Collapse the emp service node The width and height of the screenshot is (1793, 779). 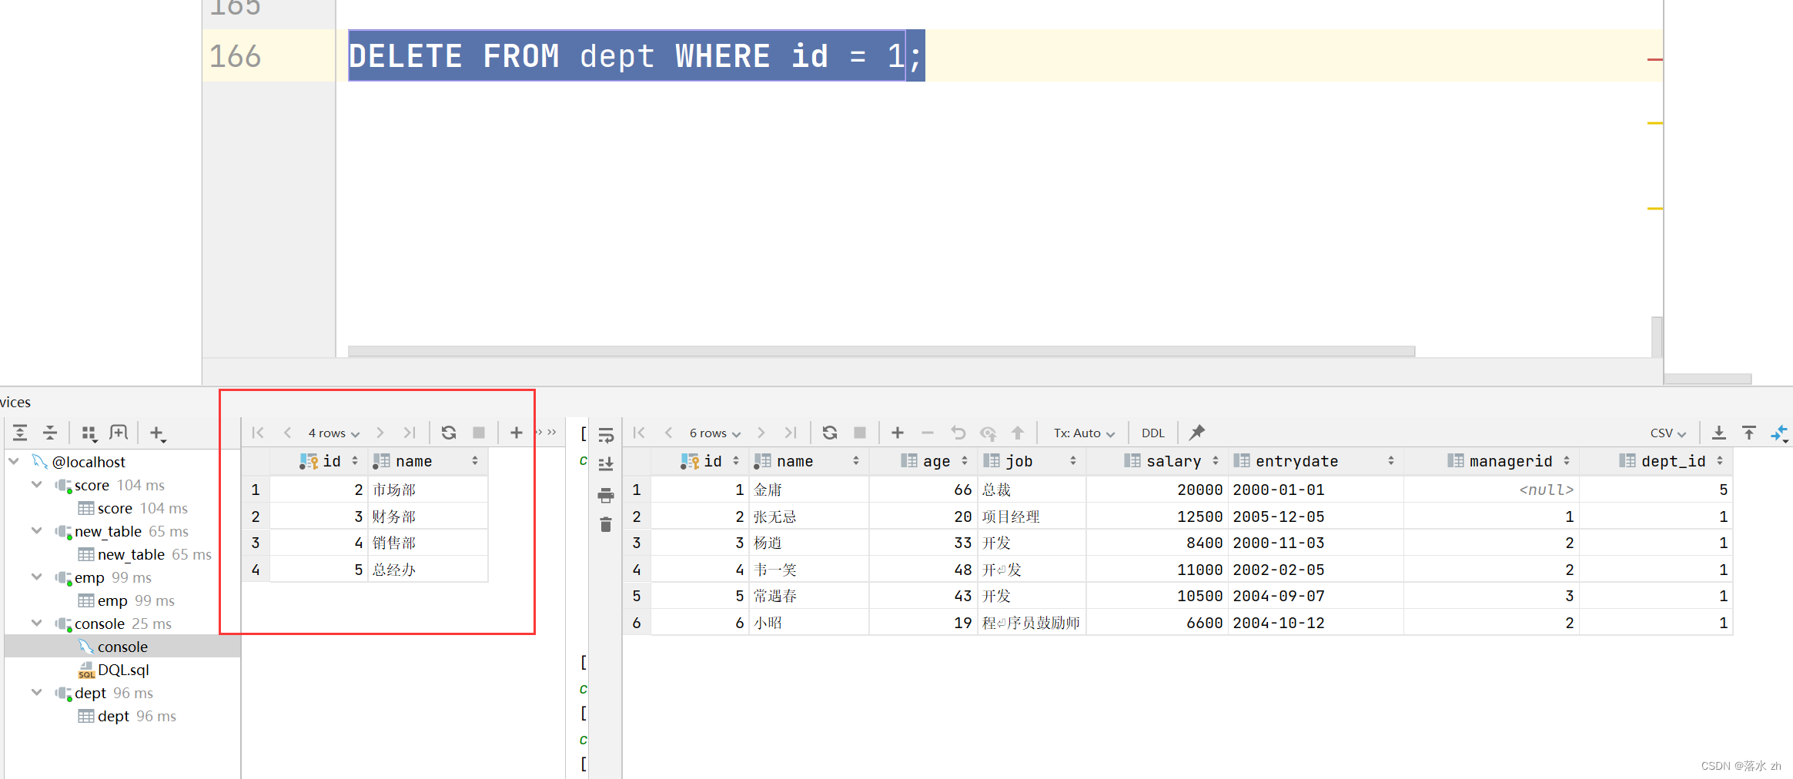point(36,577)
